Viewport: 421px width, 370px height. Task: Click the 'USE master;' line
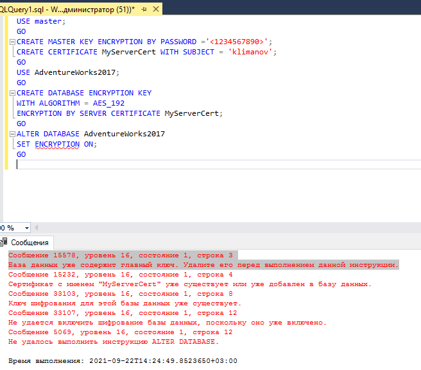41,21
